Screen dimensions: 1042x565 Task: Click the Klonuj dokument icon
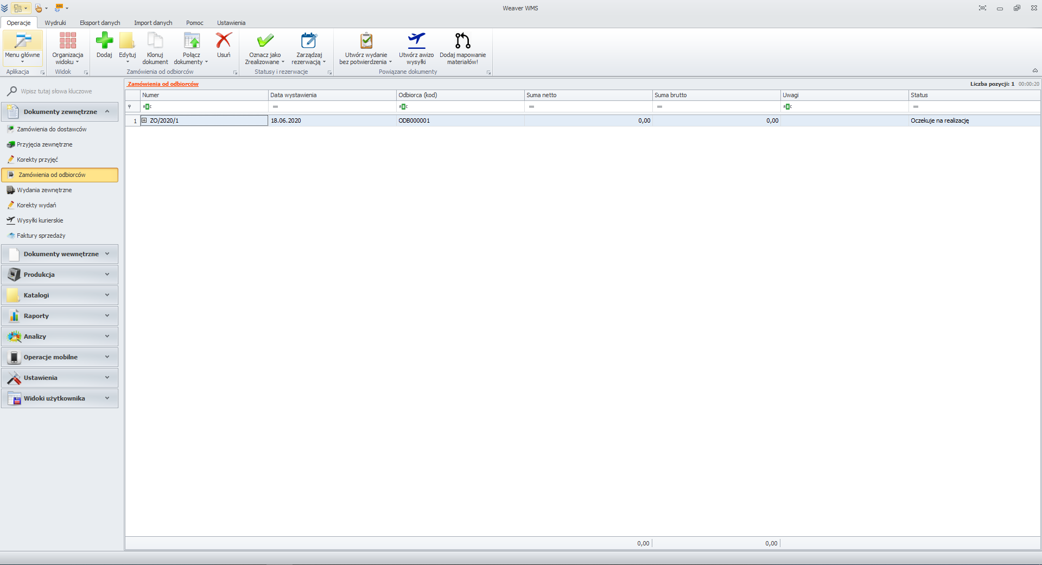point(155,41)
